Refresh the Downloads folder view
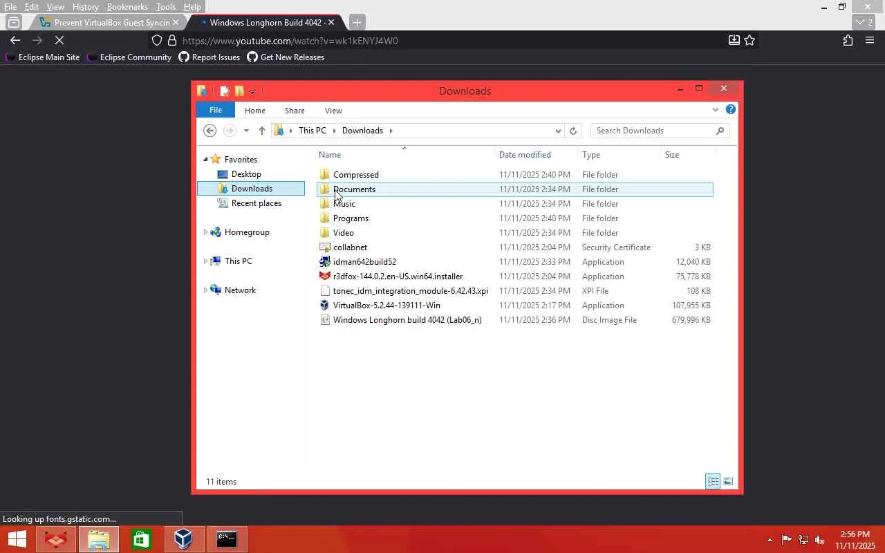885x553 pixels. tap(573, 131)
